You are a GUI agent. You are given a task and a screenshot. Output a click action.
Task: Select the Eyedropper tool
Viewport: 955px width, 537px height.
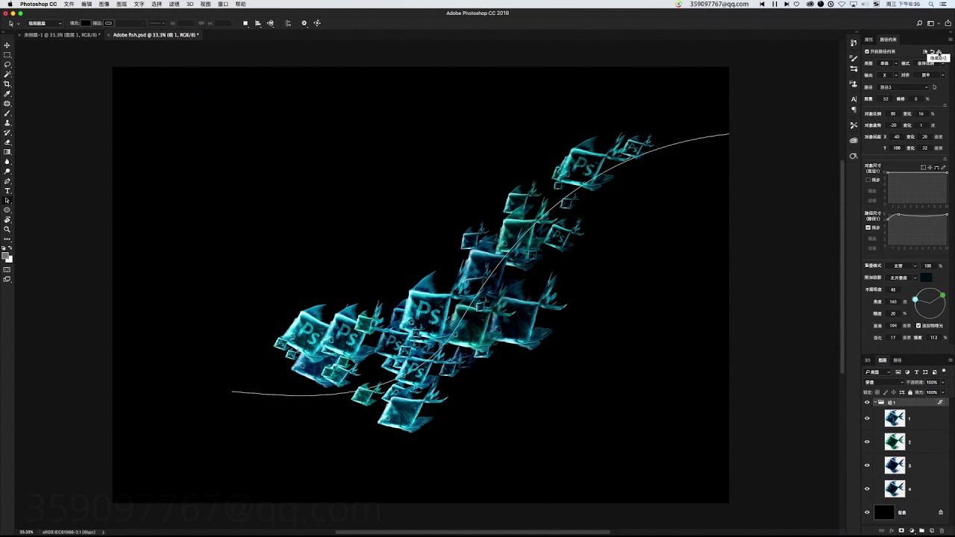(x=7, y=94)
